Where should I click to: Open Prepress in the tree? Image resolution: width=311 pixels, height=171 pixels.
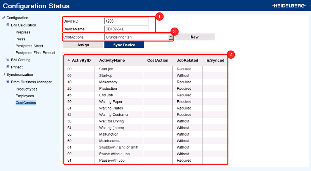click(x=23, y=32)
